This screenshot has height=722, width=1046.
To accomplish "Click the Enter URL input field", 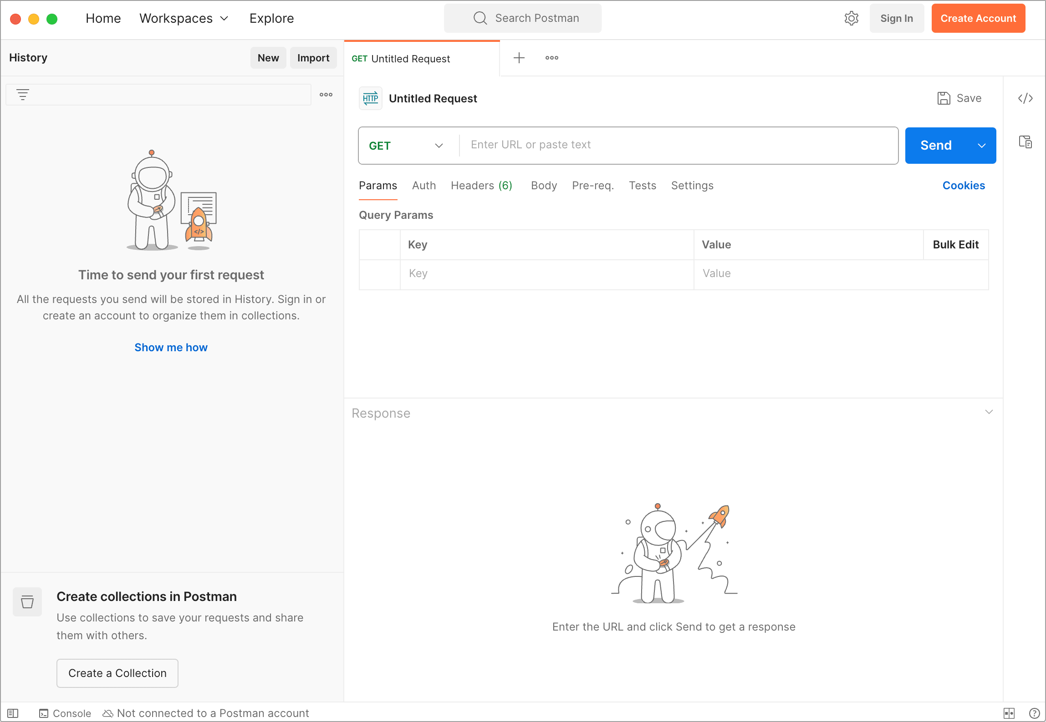I will click(679, 145).
